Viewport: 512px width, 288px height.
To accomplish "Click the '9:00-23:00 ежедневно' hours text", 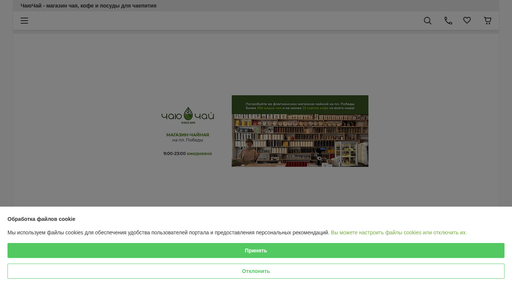I will [188, 153].
